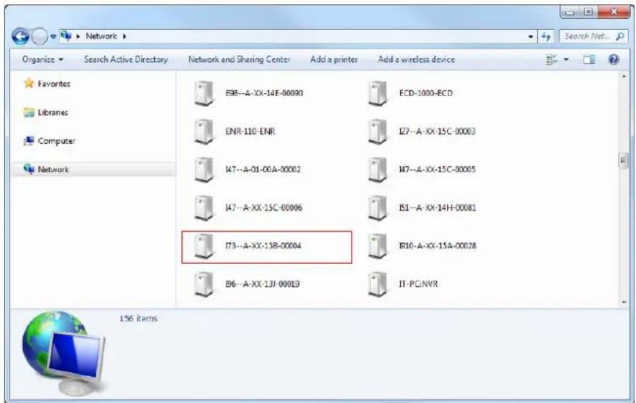Select computer icon for ENR-110-ENR
636x403 pixels.
(x=204, y=132)
